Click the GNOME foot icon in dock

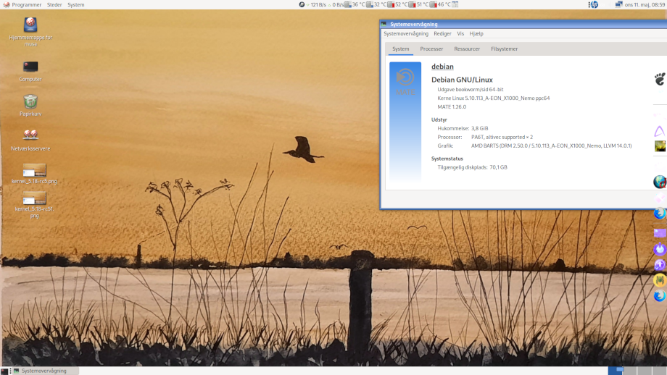659,79
